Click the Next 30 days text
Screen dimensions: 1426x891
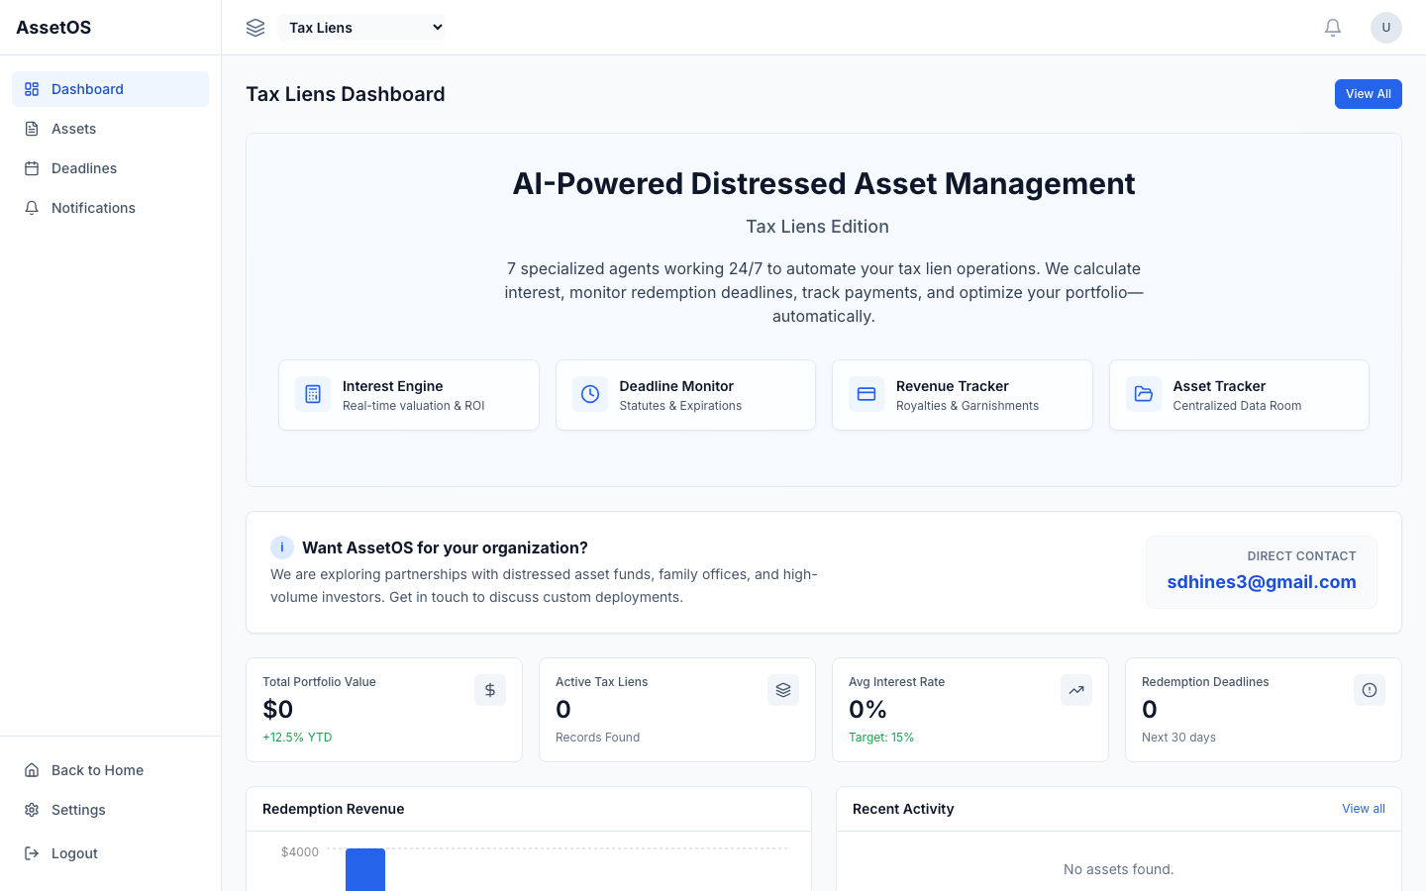[1178, 738]
